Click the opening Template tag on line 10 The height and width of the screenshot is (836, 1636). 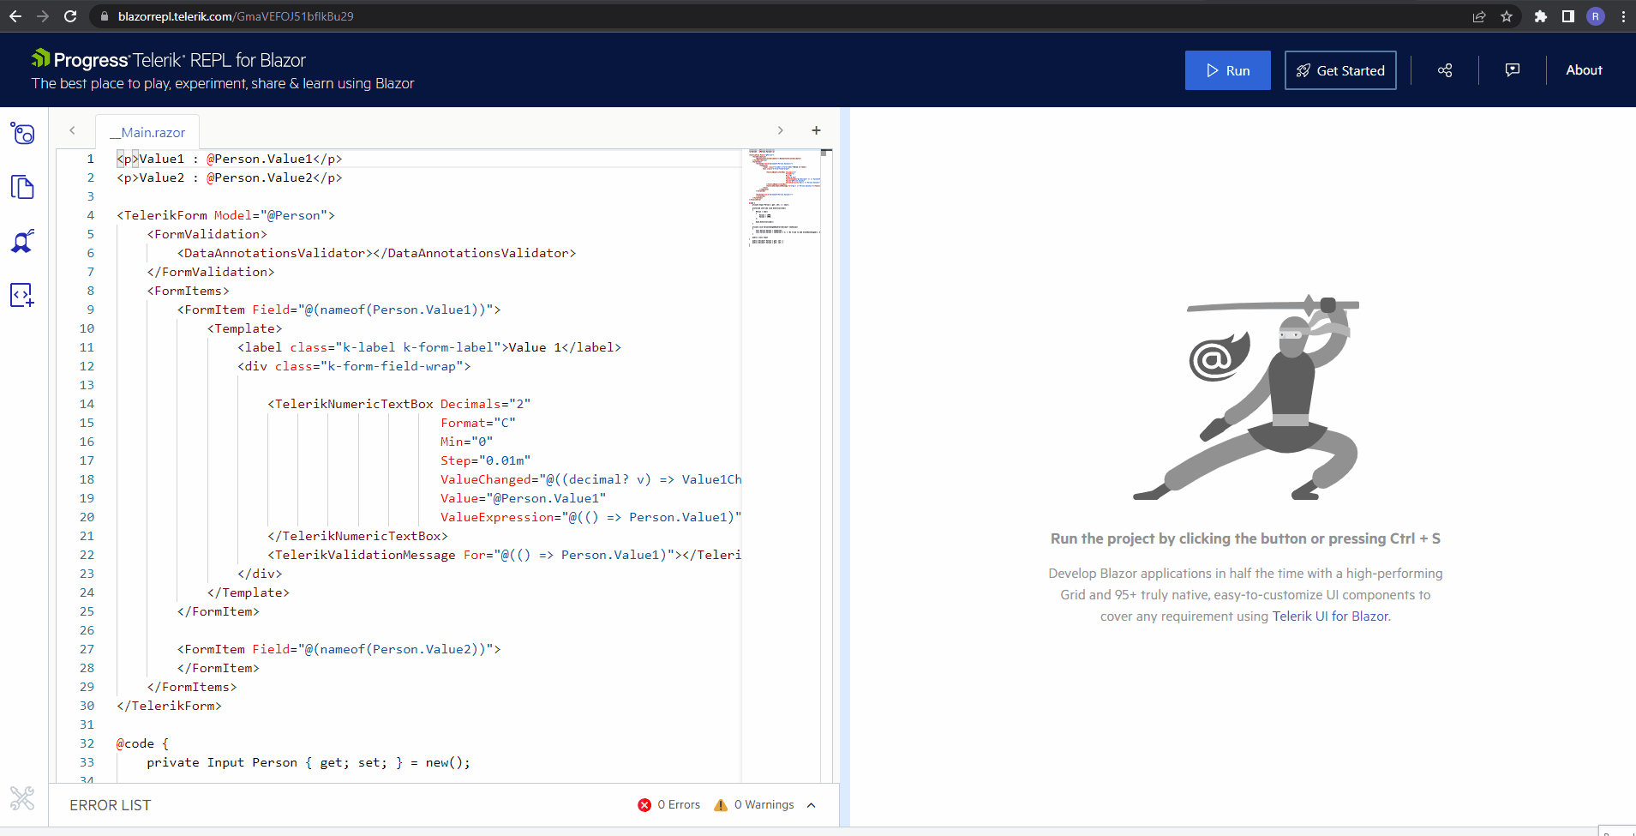tap(244, 328)
